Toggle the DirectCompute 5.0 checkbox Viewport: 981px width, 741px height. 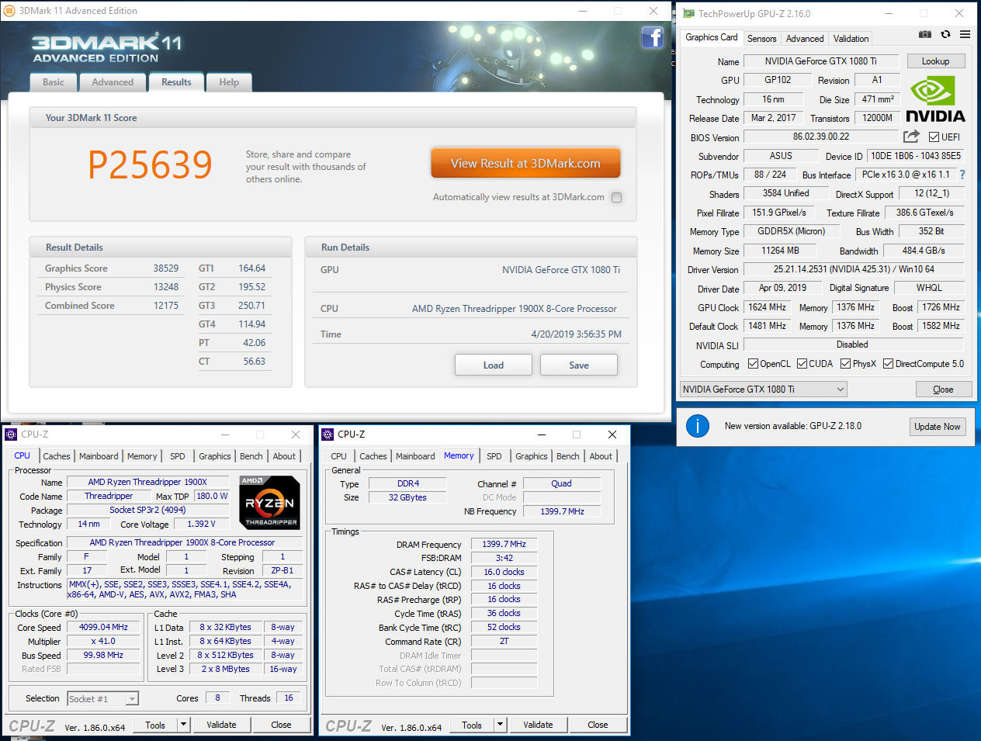pyautogui.click(x=888, y=364)
